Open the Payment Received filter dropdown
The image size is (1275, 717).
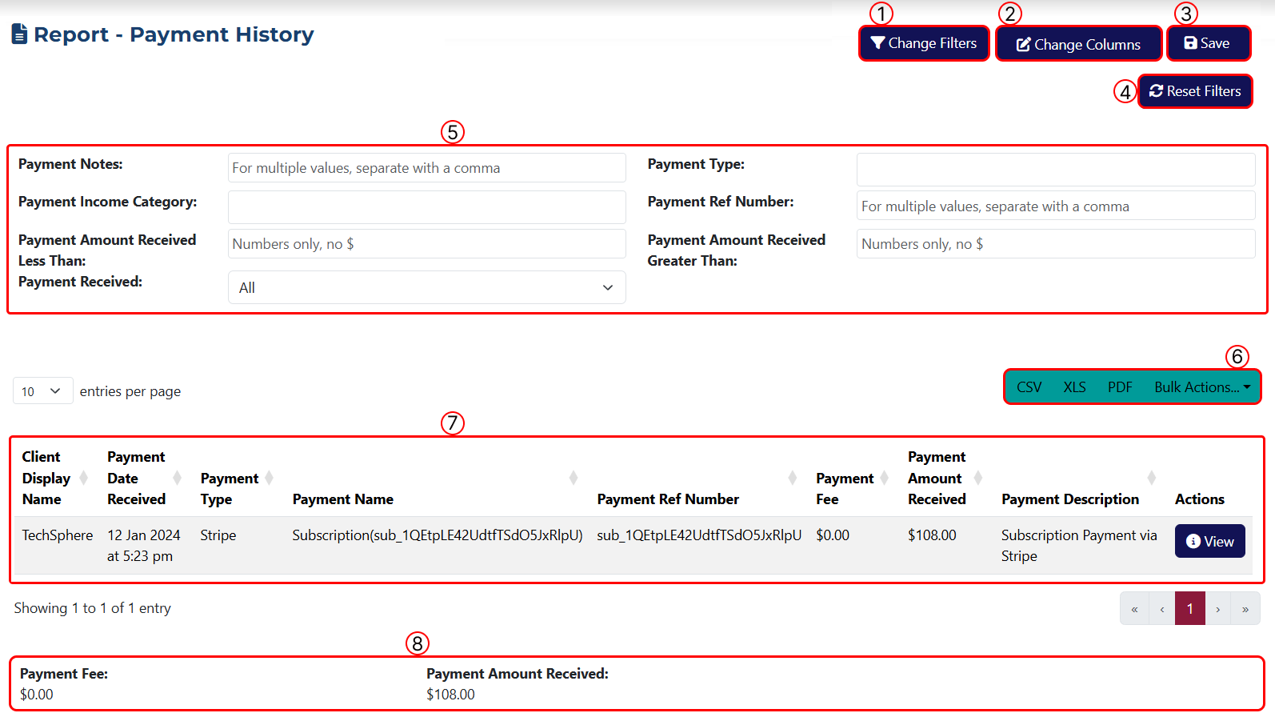(426, 286)
